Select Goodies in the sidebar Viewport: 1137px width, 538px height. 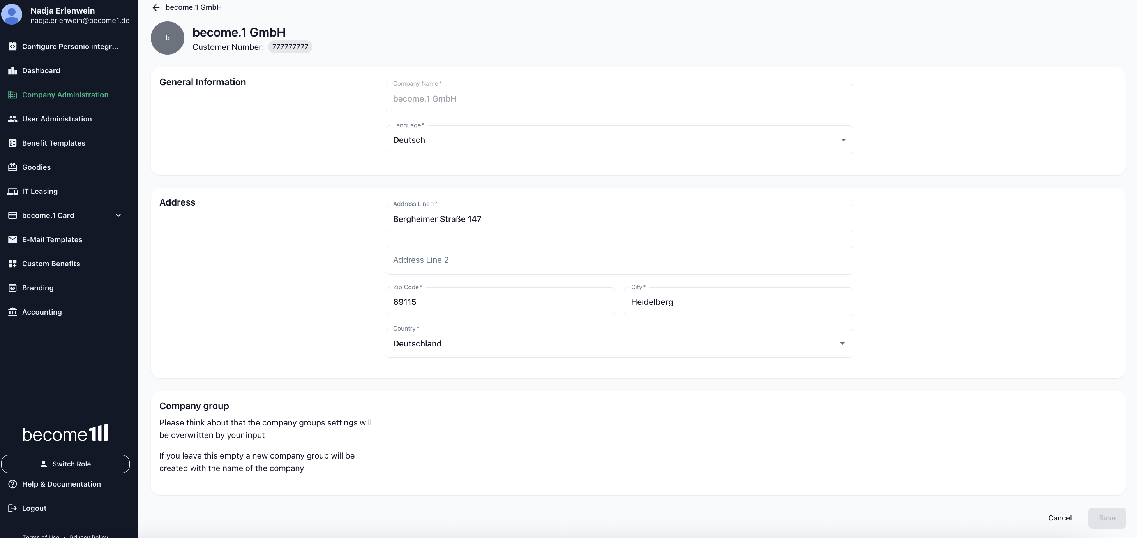tap(36, 167)
